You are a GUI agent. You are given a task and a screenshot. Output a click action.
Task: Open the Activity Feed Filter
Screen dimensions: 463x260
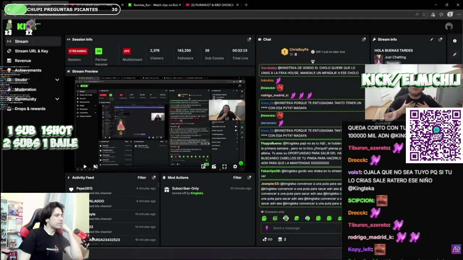[x=142, y=178]
